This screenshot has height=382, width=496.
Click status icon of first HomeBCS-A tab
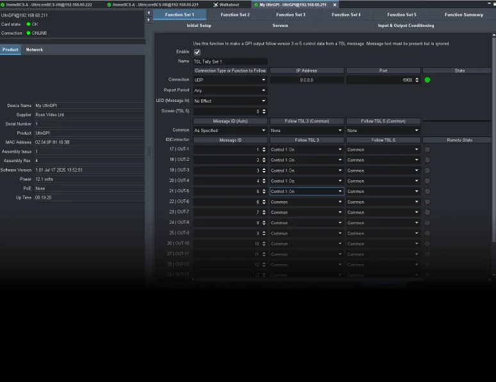coord(3,4)
